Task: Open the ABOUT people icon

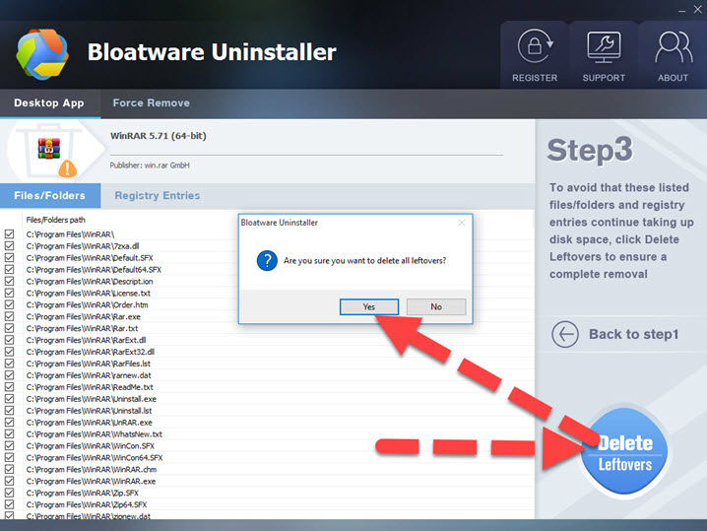Action: pos(674,47)
